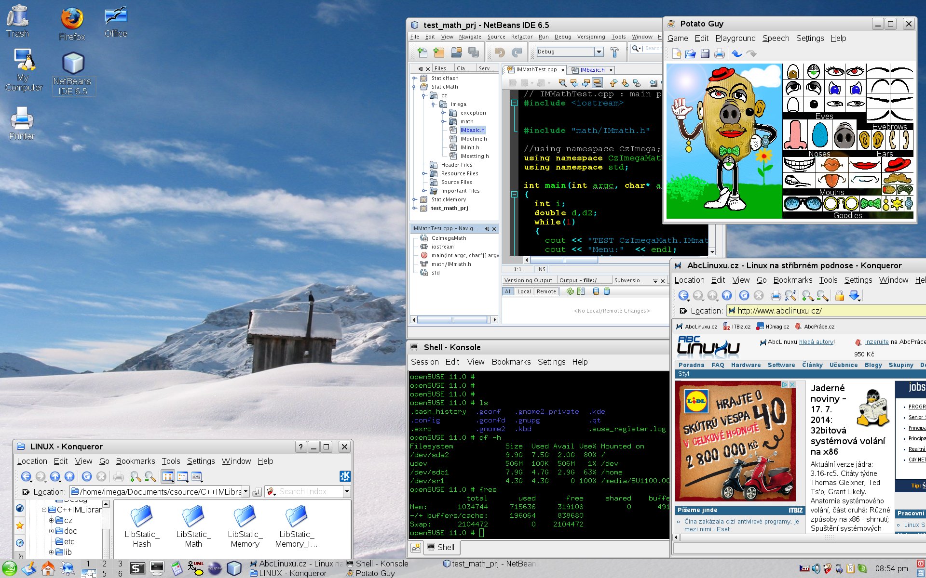This screenshot has width=926, height=578.
Task: Open Speech menu in Potato Guy
Action: [x=776, y=38]
